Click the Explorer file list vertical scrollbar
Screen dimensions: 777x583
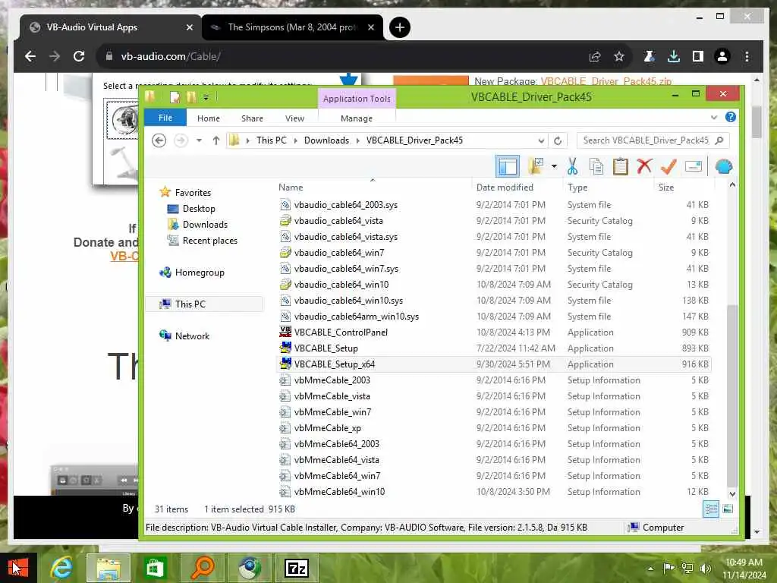(732, 395)
